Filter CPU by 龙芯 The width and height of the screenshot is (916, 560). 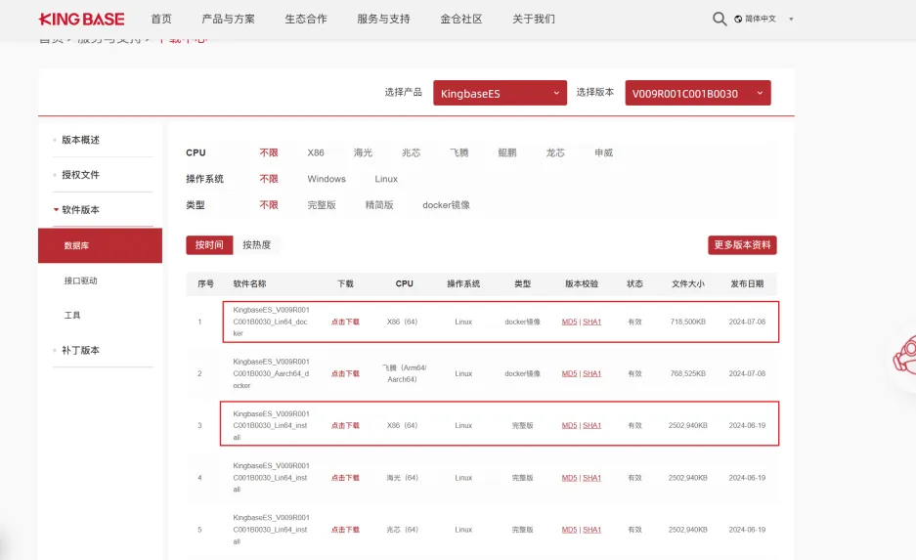pyautogui.click(x=555, y=152)
